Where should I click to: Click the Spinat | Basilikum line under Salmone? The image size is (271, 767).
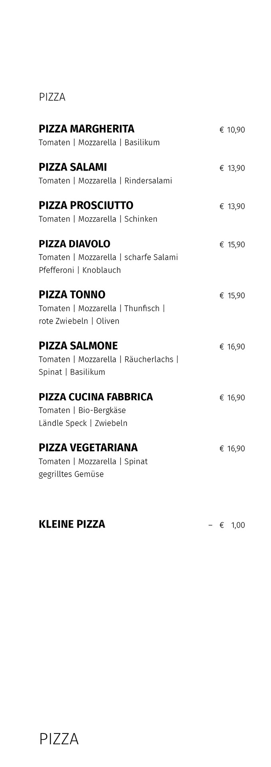click(x=72, y=372)
